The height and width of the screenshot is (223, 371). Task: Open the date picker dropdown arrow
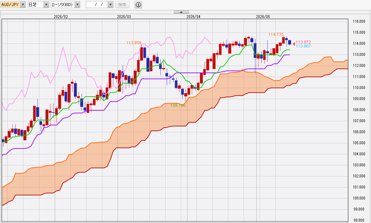coord(110,4)
